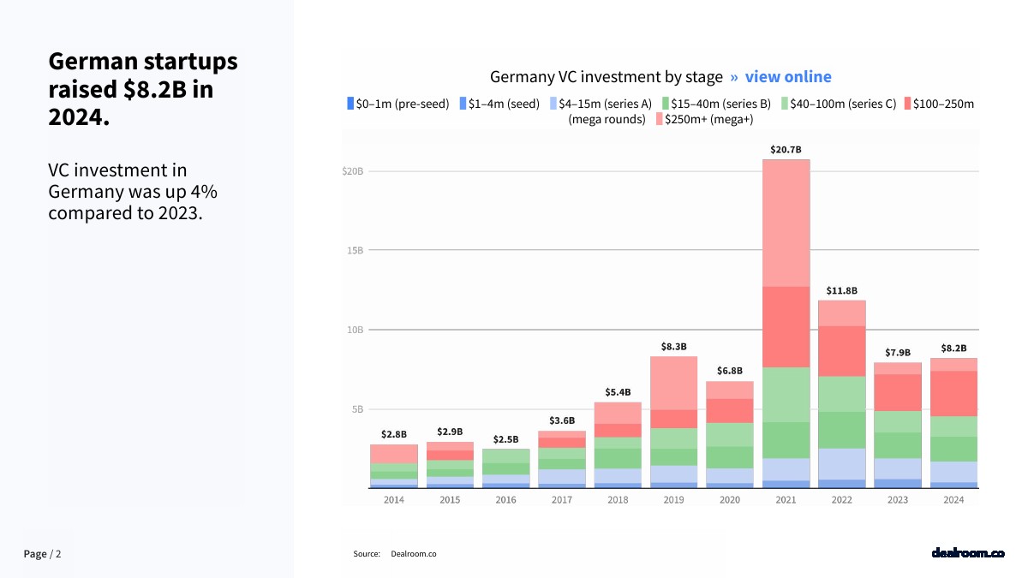This screenshot has width=1028, height=578.
Task: Click the dealroom.co logo
Action: click(967, 553)
